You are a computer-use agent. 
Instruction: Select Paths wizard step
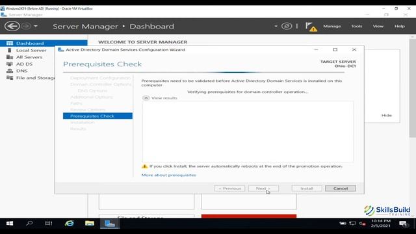(x=76, y=103)
